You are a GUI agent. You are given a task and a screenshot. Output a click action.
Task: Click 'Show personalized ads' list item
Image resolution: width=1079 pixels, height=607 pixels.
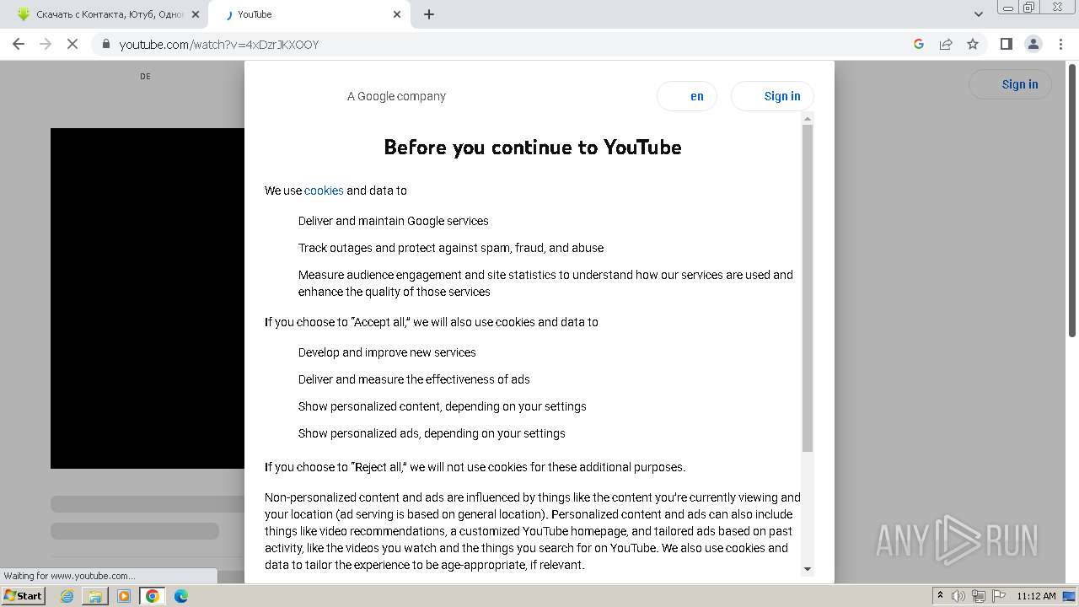[432, 433]
